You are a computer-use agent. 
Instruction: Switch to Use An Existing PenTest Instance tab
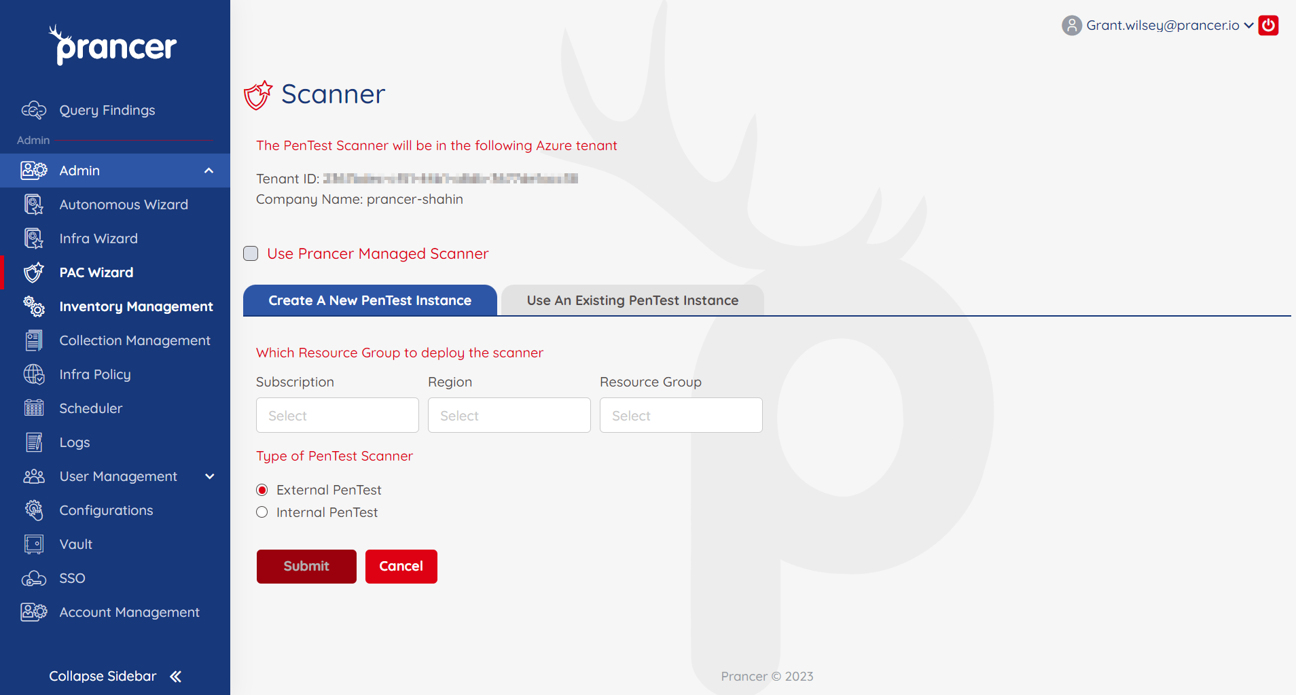pyautogui.click(x=632, y=300)
